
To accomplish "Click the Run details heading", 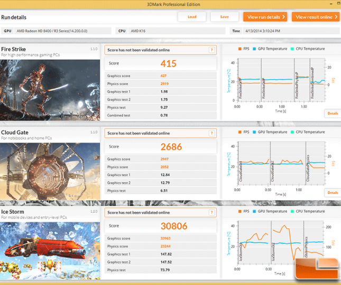I will tap(14, 17).
